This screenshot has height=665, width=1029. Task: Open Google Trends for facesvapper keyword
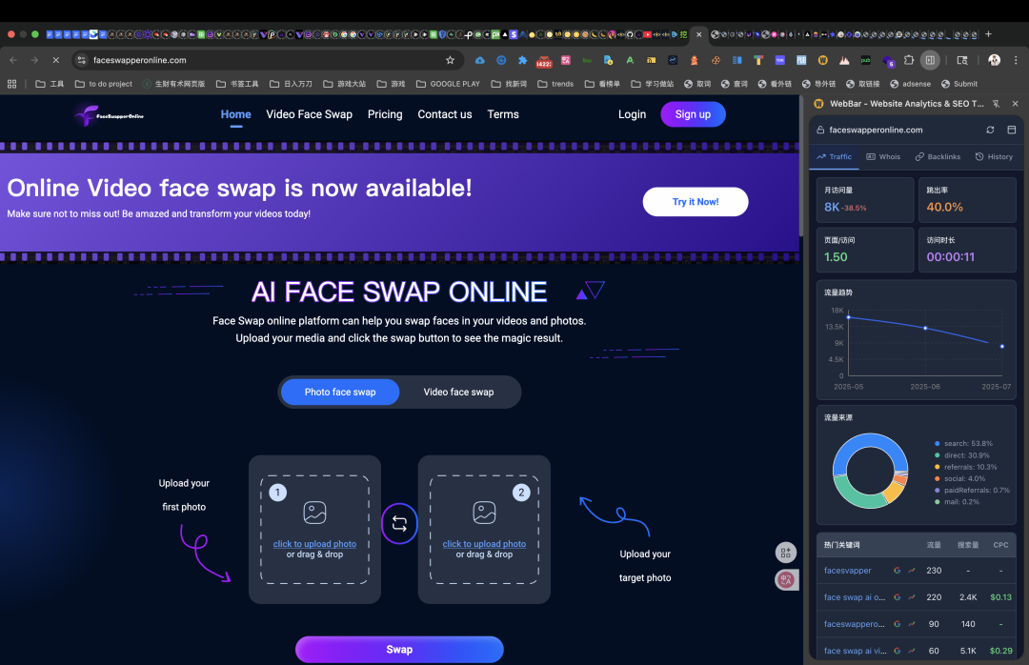pyautogui.click(x=912, y=571)
